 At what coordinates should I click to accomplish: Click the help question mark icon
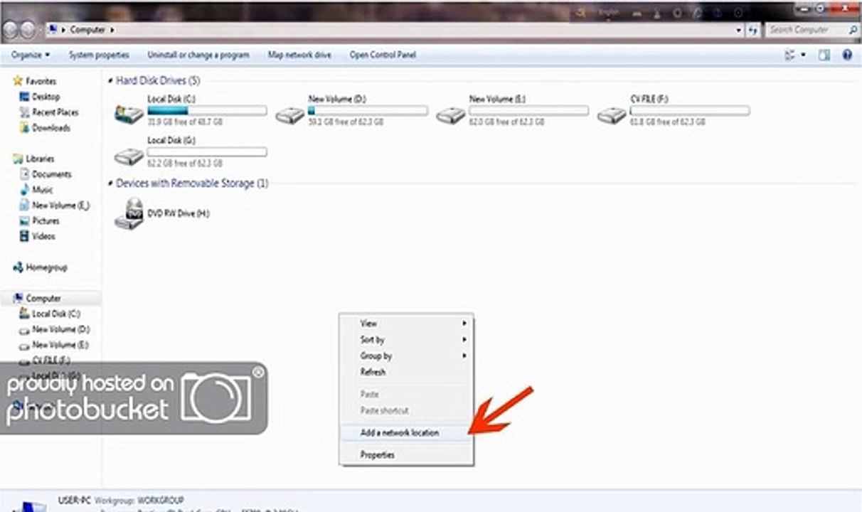click(847, 55)
